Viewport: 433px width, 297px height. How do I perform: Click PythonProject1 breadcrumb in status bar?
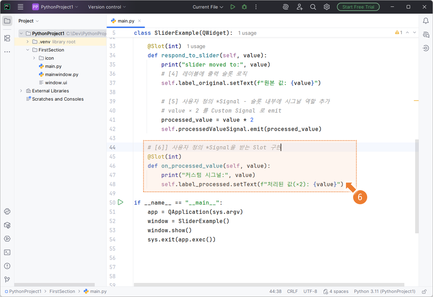[x=23, y=291]
